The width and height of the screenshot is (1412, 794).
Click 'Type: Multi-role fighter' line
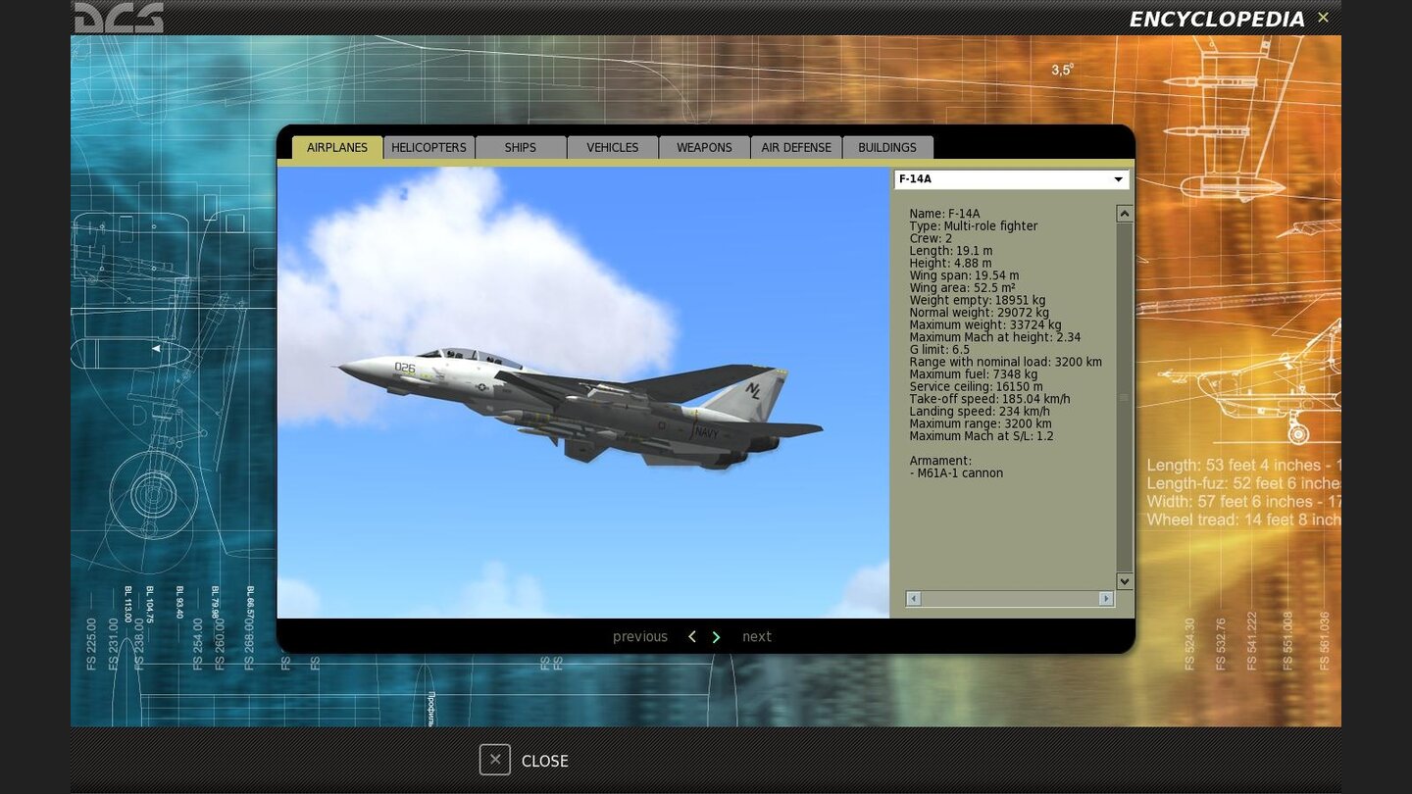973,226
